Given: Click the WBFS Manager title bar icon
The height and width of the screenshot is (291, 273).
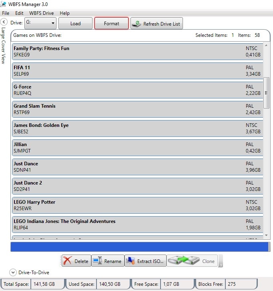Looking at the screenshot, I should pyautogui.click(x=3, y=4).
